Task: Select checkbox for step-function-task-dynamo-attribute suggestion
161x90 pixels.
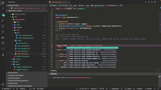Action: click(68, 50)
